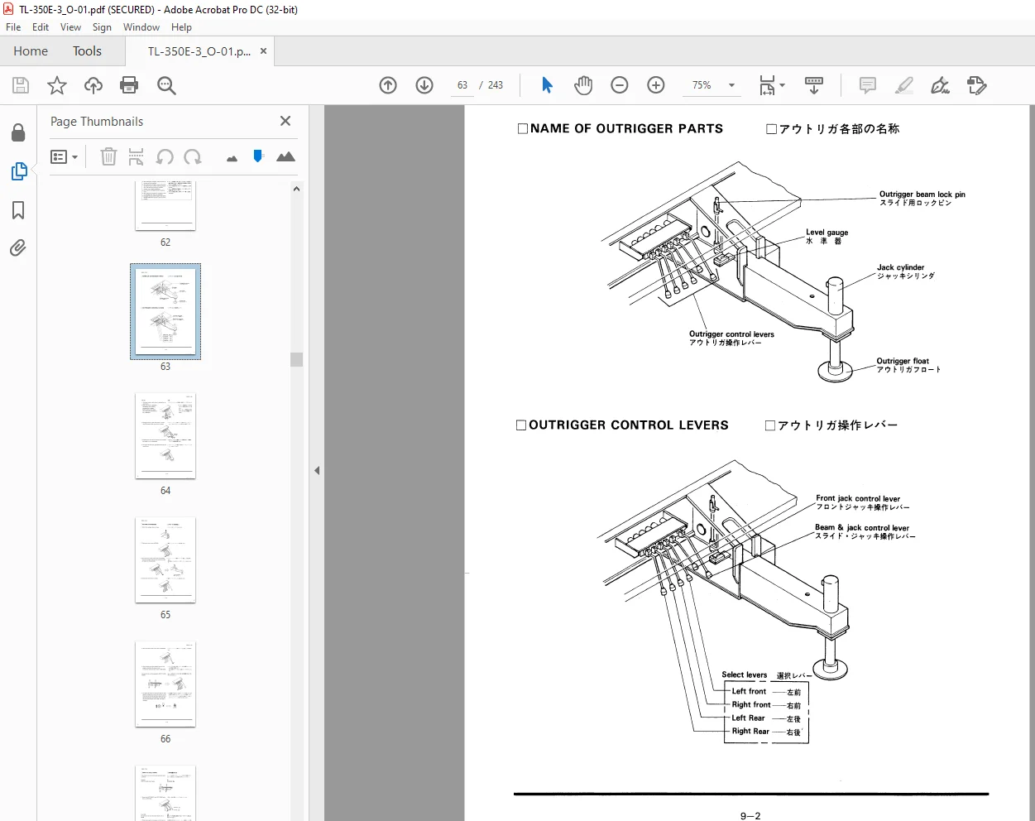This screenshot has height=821, width=1035.
Task: Activate the Hand pan tool
Action: [583, 85]
